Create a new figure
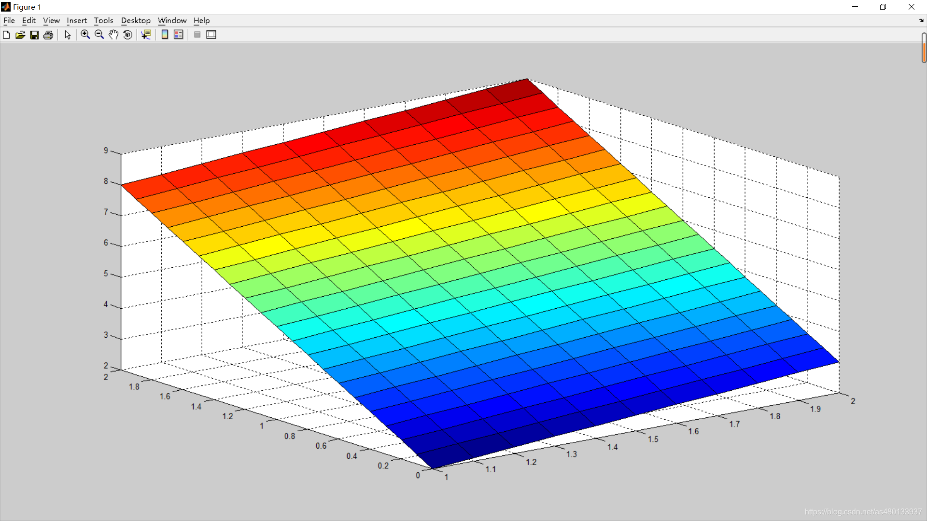Screen dimensions: 927x521 [x=6, y=35]
